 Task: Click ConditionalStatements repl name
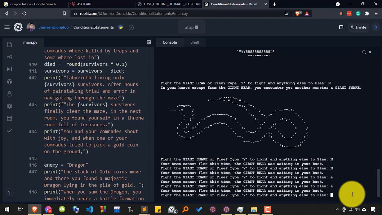click(94, 27)
